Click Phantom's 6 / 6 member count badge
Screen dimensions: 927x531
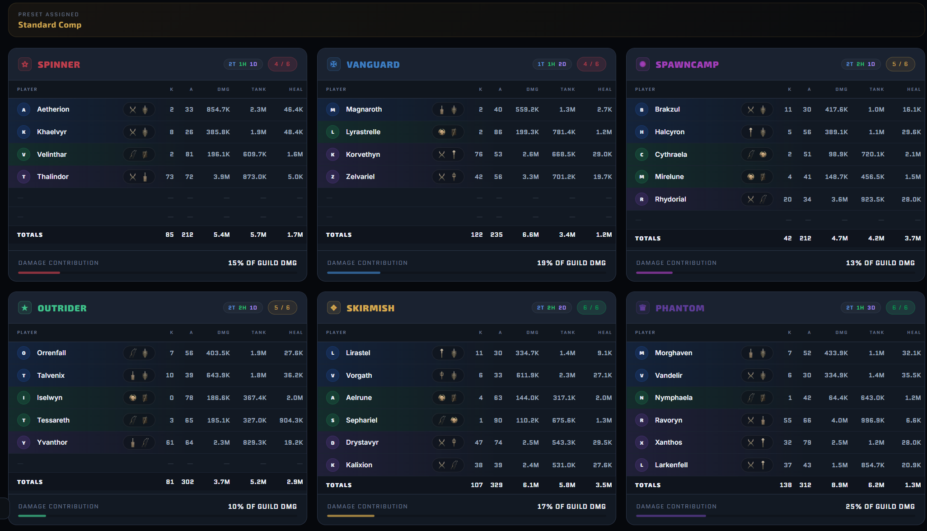click(900, 308)
